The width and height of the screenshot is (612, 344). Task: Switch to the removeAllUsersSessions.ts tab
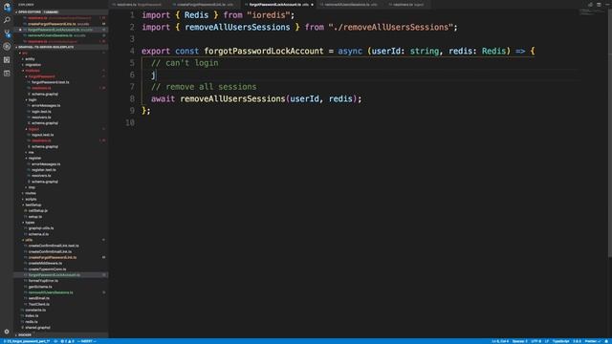pyautogui.click(x=351, y=5)
